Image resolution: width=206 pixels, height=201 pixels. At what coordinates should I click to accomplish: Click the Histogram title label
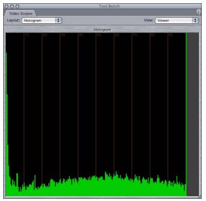tap(102, 30)
